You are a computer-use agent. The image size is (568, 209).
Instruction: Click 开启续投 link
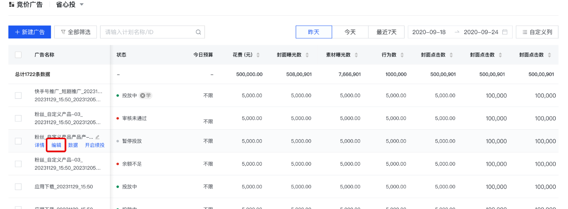point(95,145)
